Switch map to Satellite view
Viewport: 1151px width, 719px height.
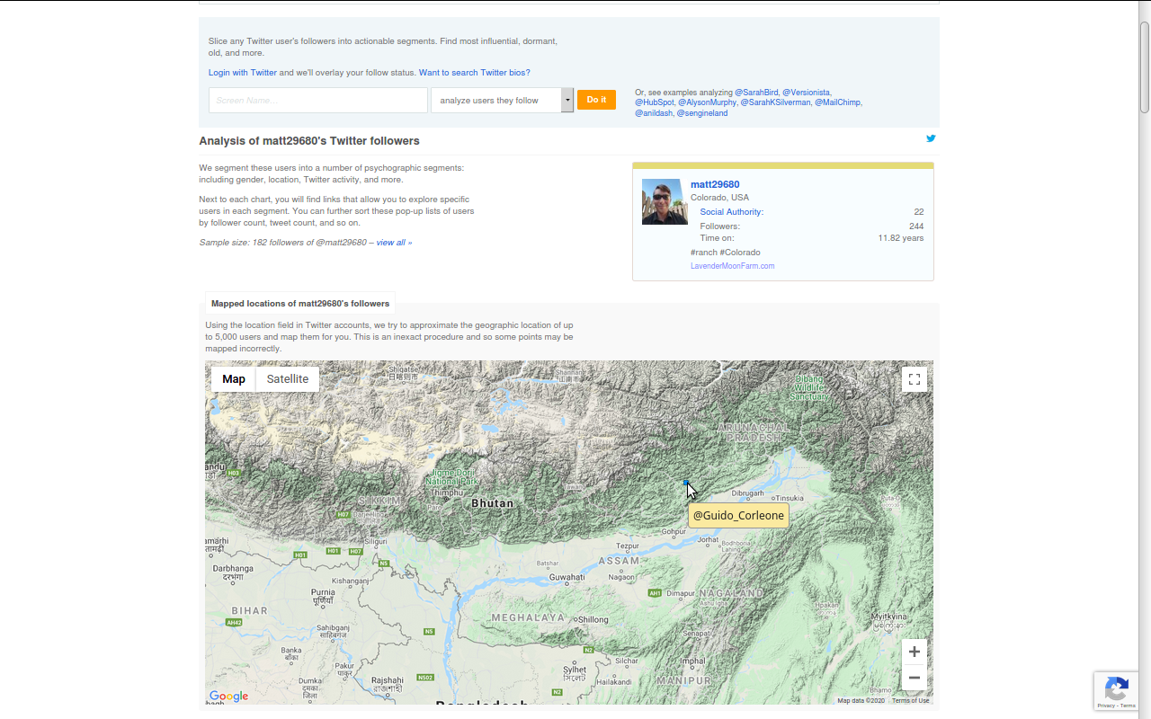click(x=288, y=379)
